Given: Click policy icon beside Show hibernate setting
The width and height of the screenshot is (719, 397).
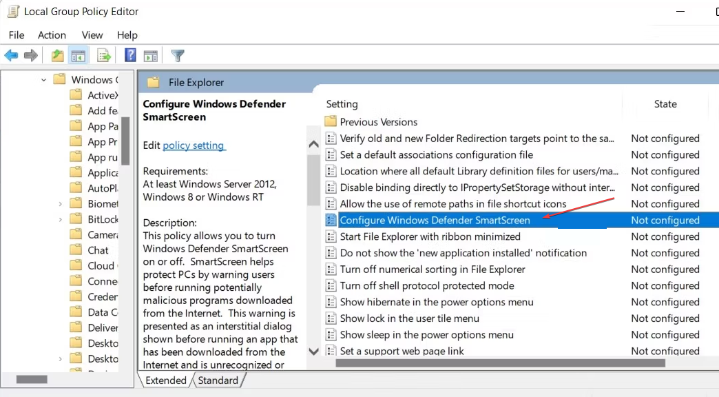Looking at the screenshot, I should click(x=331, y=302).
